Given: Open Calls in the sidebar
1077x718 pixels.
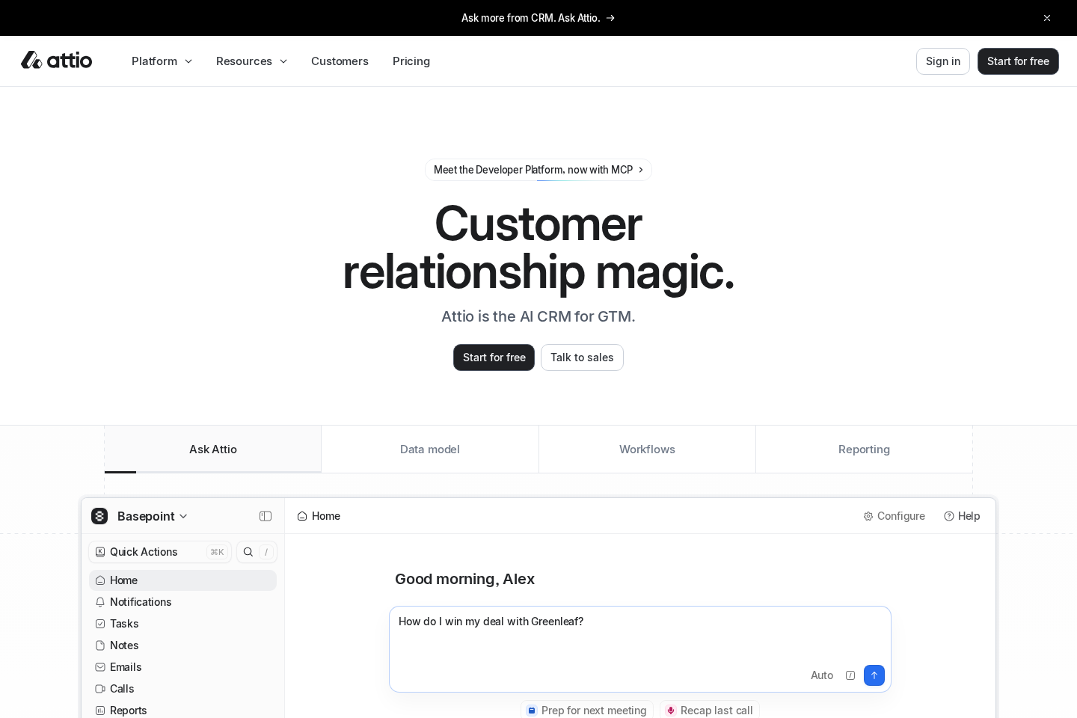Looking at the screenshot, I should [182, 689].
